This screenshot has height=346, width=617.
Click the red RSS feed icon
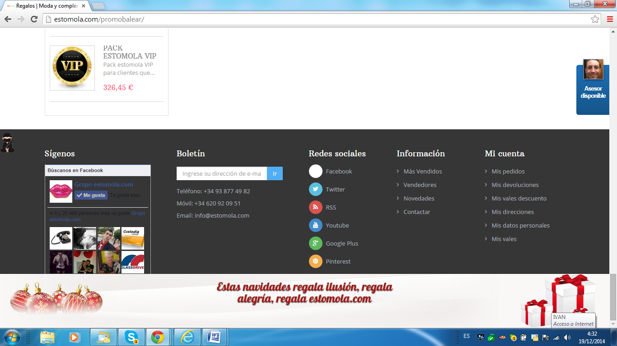[316, 207]
